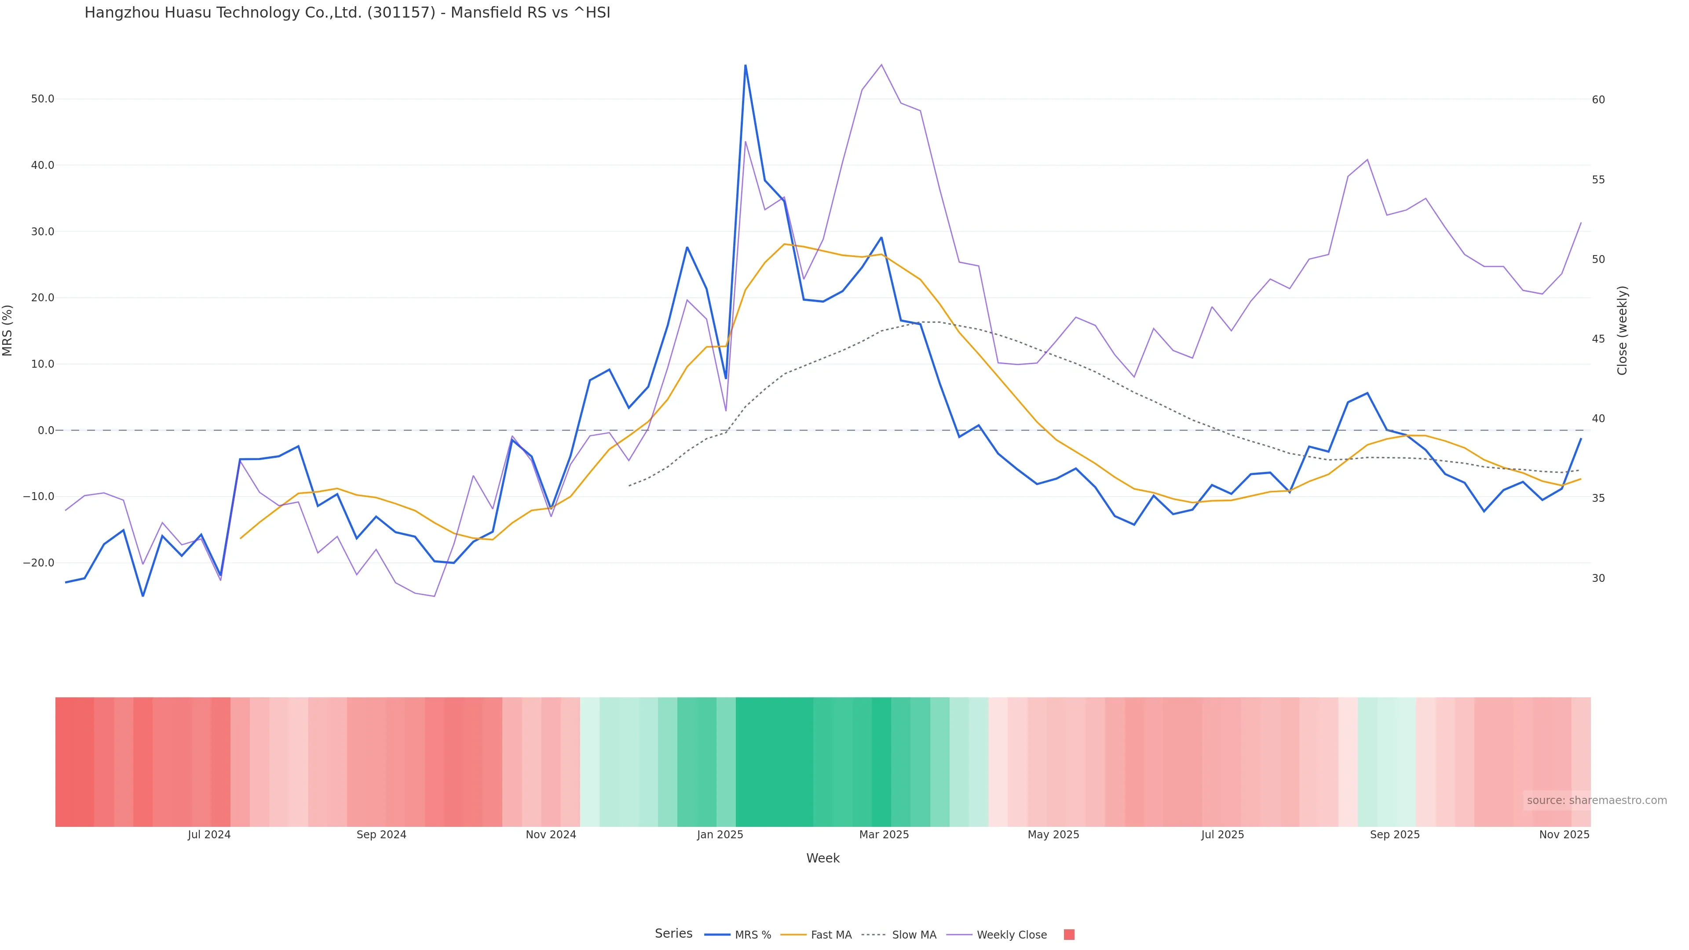Click the chart title text
1689x950 pixels.
(347, 12)
